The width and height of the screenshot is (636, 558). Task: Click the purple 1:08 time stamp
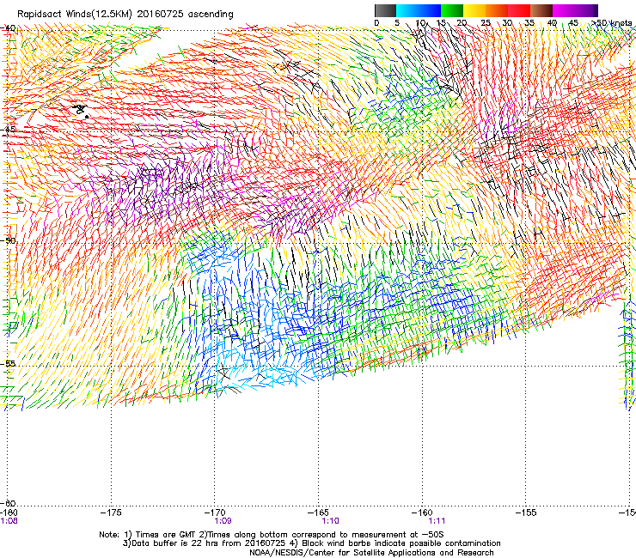coord(9,521)
